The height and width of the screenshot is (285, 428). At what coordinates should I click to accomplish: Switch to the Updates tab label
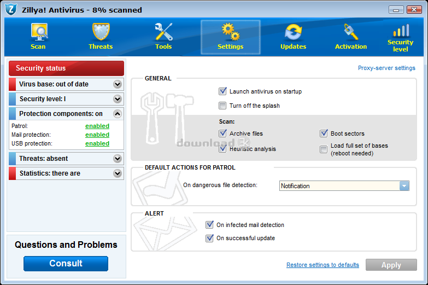point(293,46)
